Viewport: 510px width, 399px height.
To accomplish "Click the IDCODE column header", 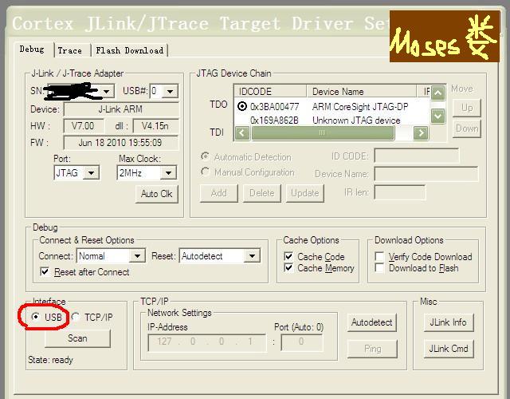I will tap(271, 92).
